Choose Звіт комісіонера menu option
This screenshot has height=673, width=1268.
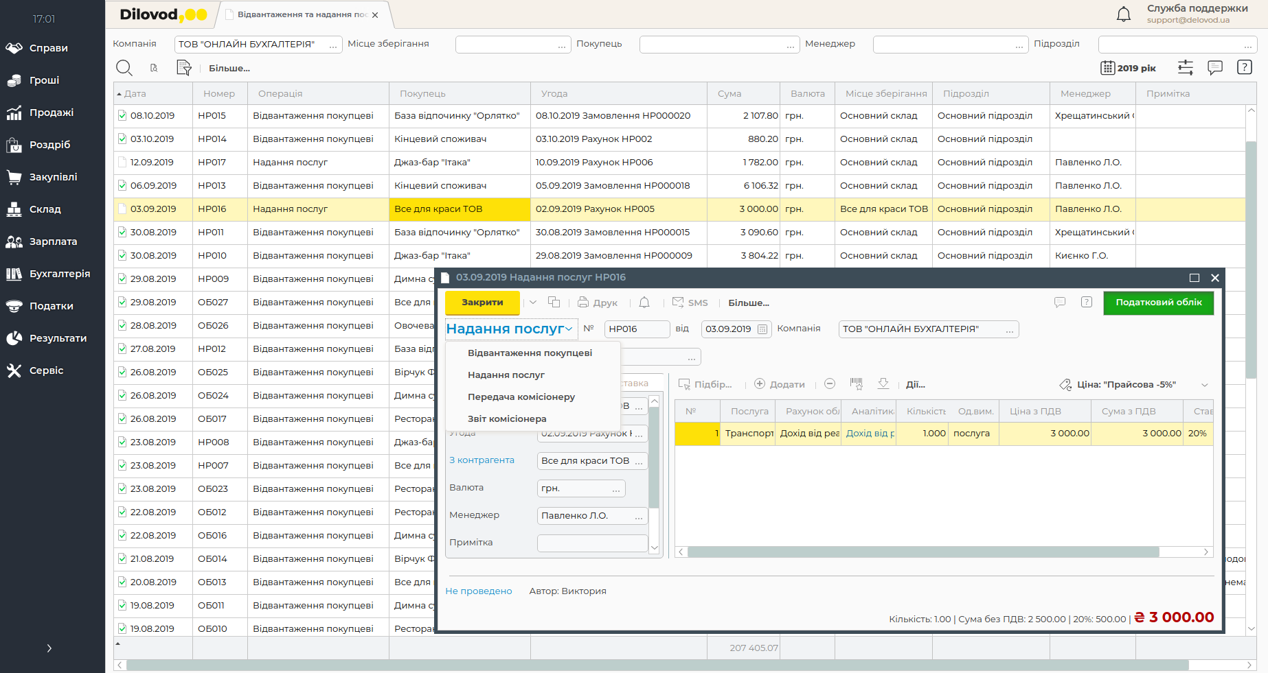tap(507, 419)
